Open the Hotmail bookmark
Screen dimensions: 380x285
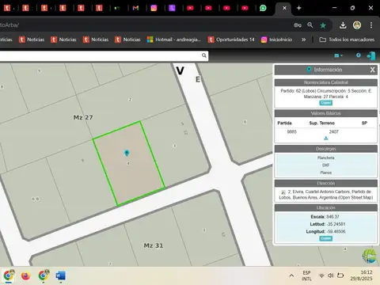point(174,40)
